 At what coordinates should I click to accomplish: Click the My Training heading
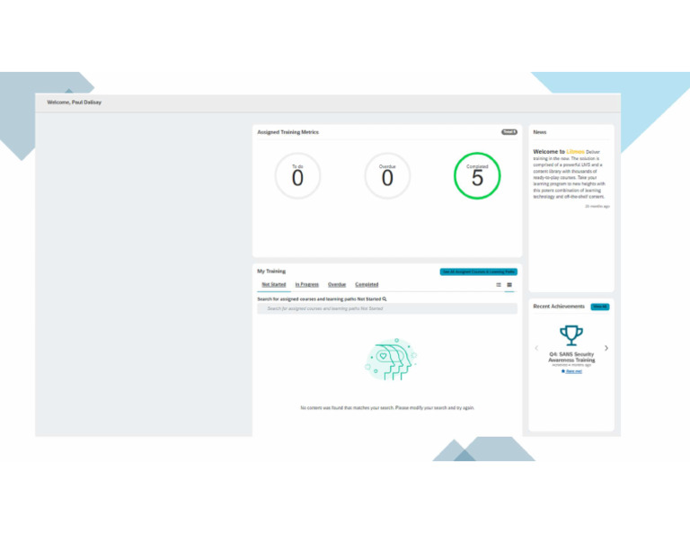coord(271,271)
